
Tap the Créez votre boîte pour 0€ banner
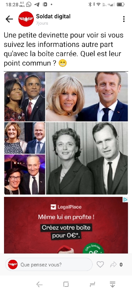pos(66,231)
